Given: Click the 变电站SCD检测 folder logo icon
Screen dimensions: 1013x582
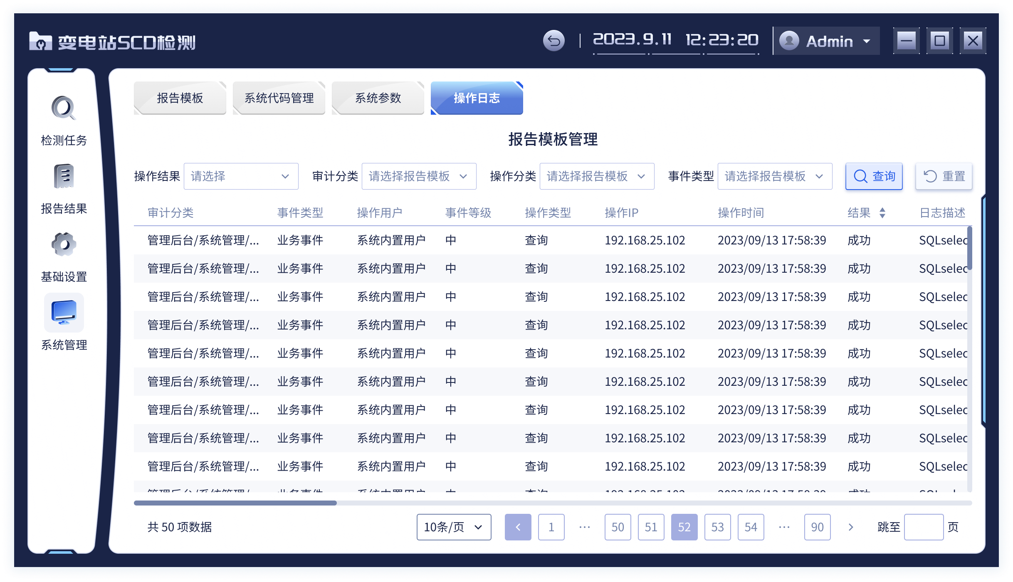Looking at the screenshot, I should pyautogui.click(x=40, y=41).
